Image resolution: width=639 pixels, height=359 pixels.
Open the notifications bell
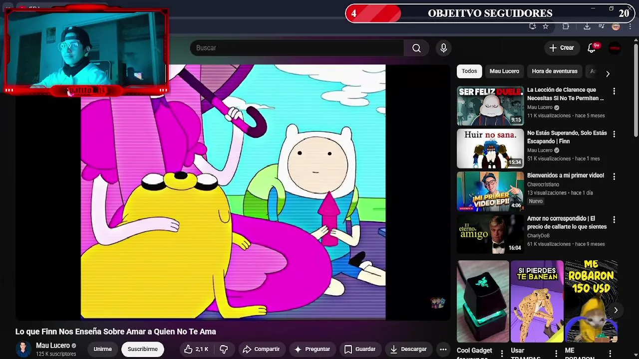coord(592,48)
